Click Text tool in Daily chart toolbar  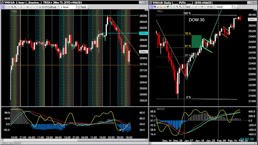click(x=187, y=7)
